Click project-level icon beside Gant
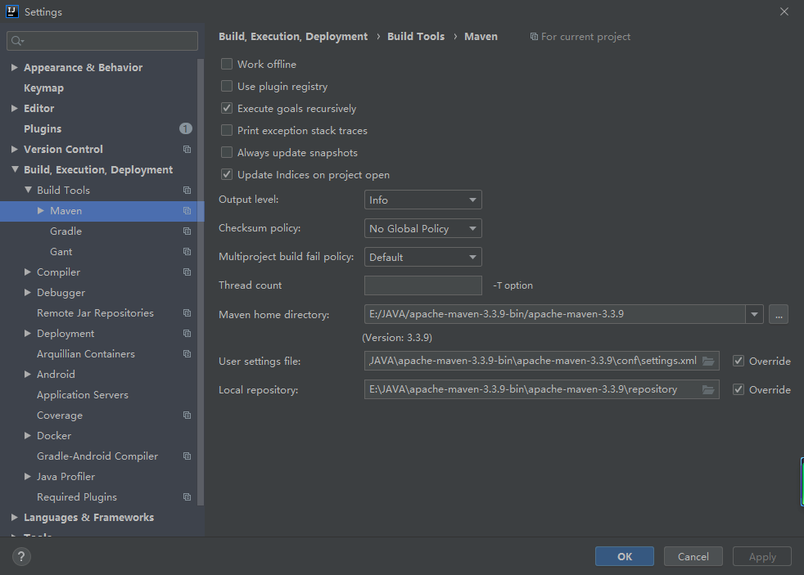Screen dimensions: 804x575 point(187,251)
